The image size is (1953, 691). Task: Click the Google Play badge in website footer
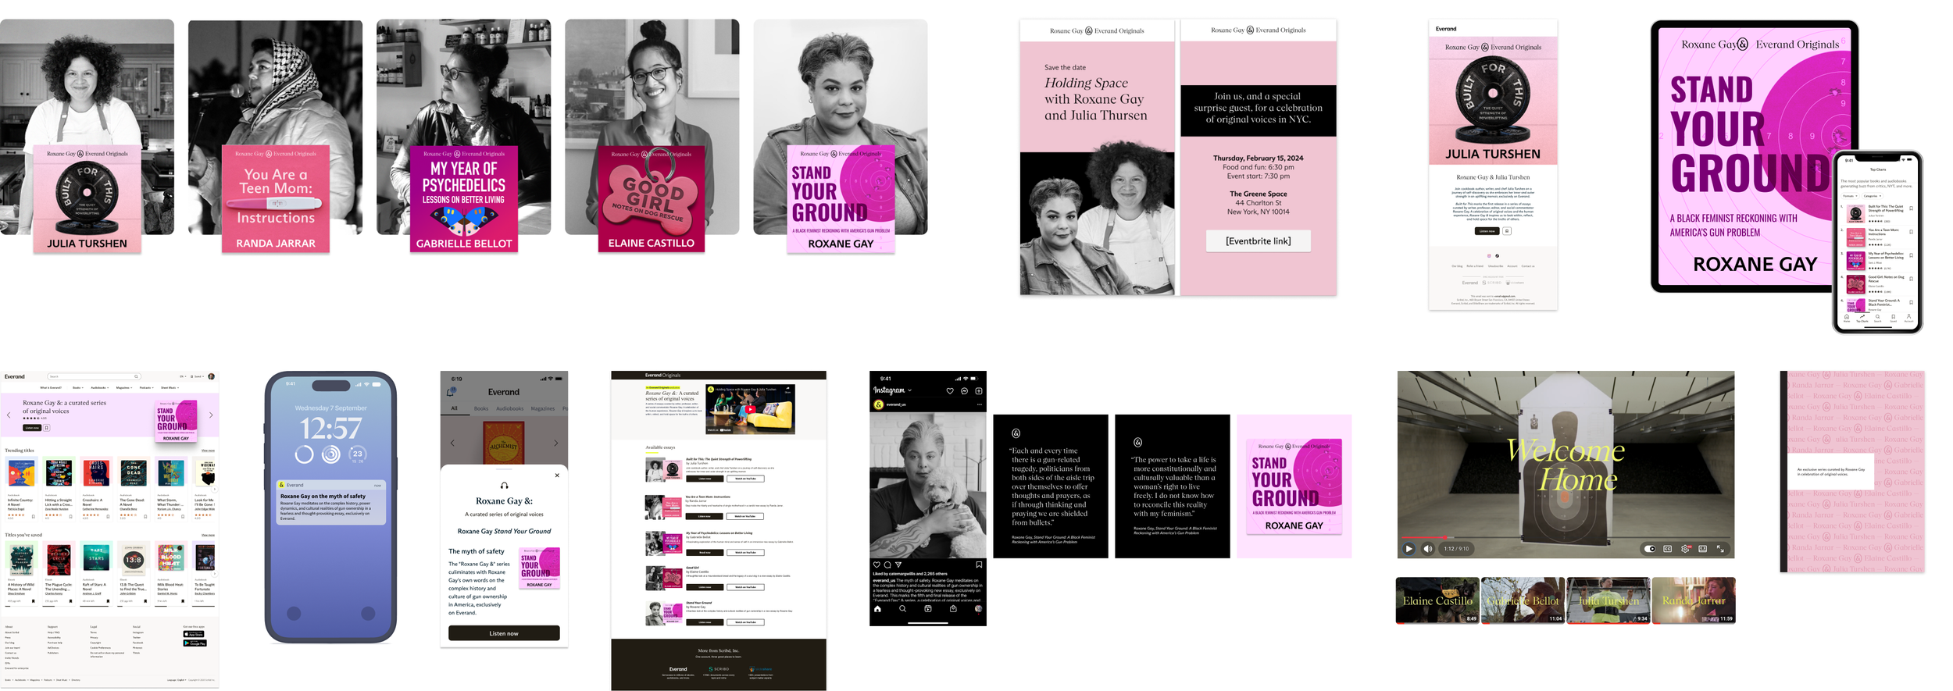click(x=195, y=643)
